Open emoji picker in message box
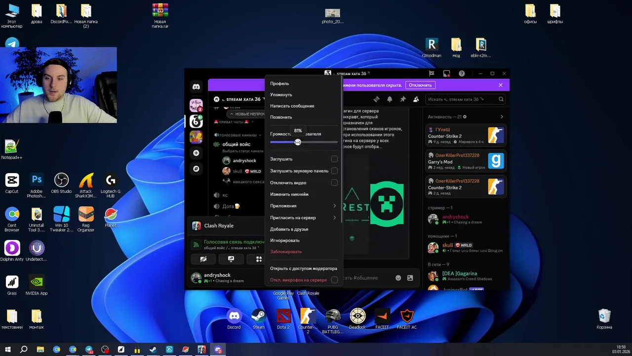Image resolution: width=632 pixels, height=356 pixels. pyautogui.click(x=398, y=278)
